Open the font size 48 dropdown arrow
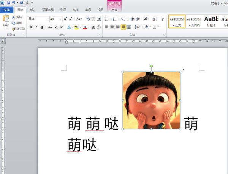 click(x=61, y=19)
